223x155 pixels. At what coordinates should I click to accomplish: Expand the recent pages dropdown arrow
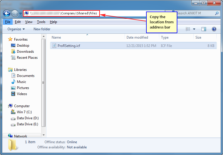click(21, 14)
